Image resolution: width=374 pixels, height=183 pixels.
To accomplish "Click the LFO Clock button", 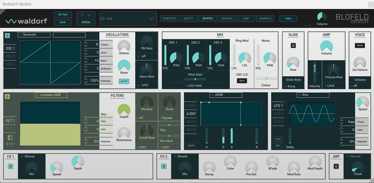I will (x=278, y=139).
